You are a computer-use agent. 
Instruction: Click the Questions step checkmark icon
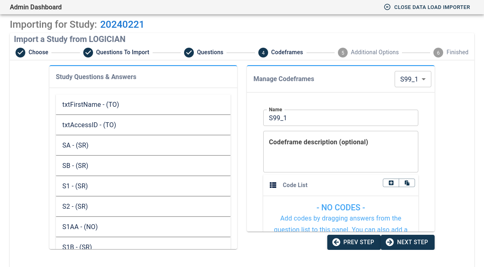tap(189, 53)
